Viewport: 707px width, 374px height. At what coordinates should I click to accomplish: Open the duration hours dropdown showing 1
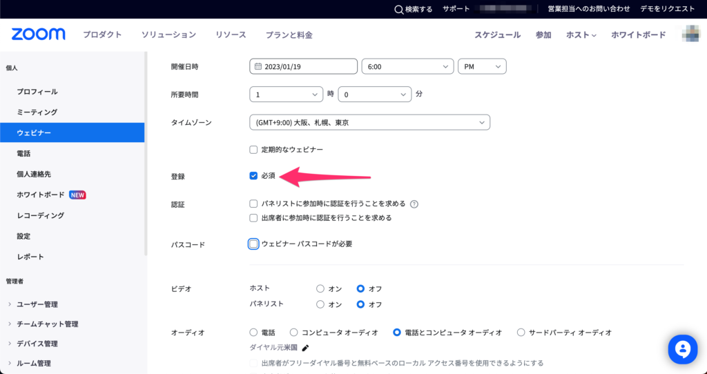(x=287, y=94)
